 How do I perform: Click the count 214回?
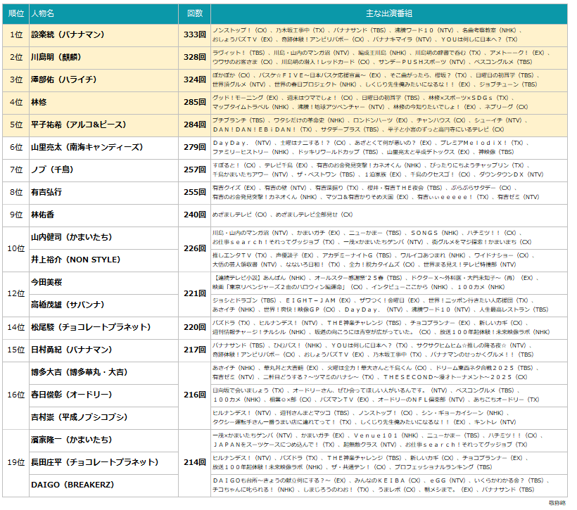point(195,462)
